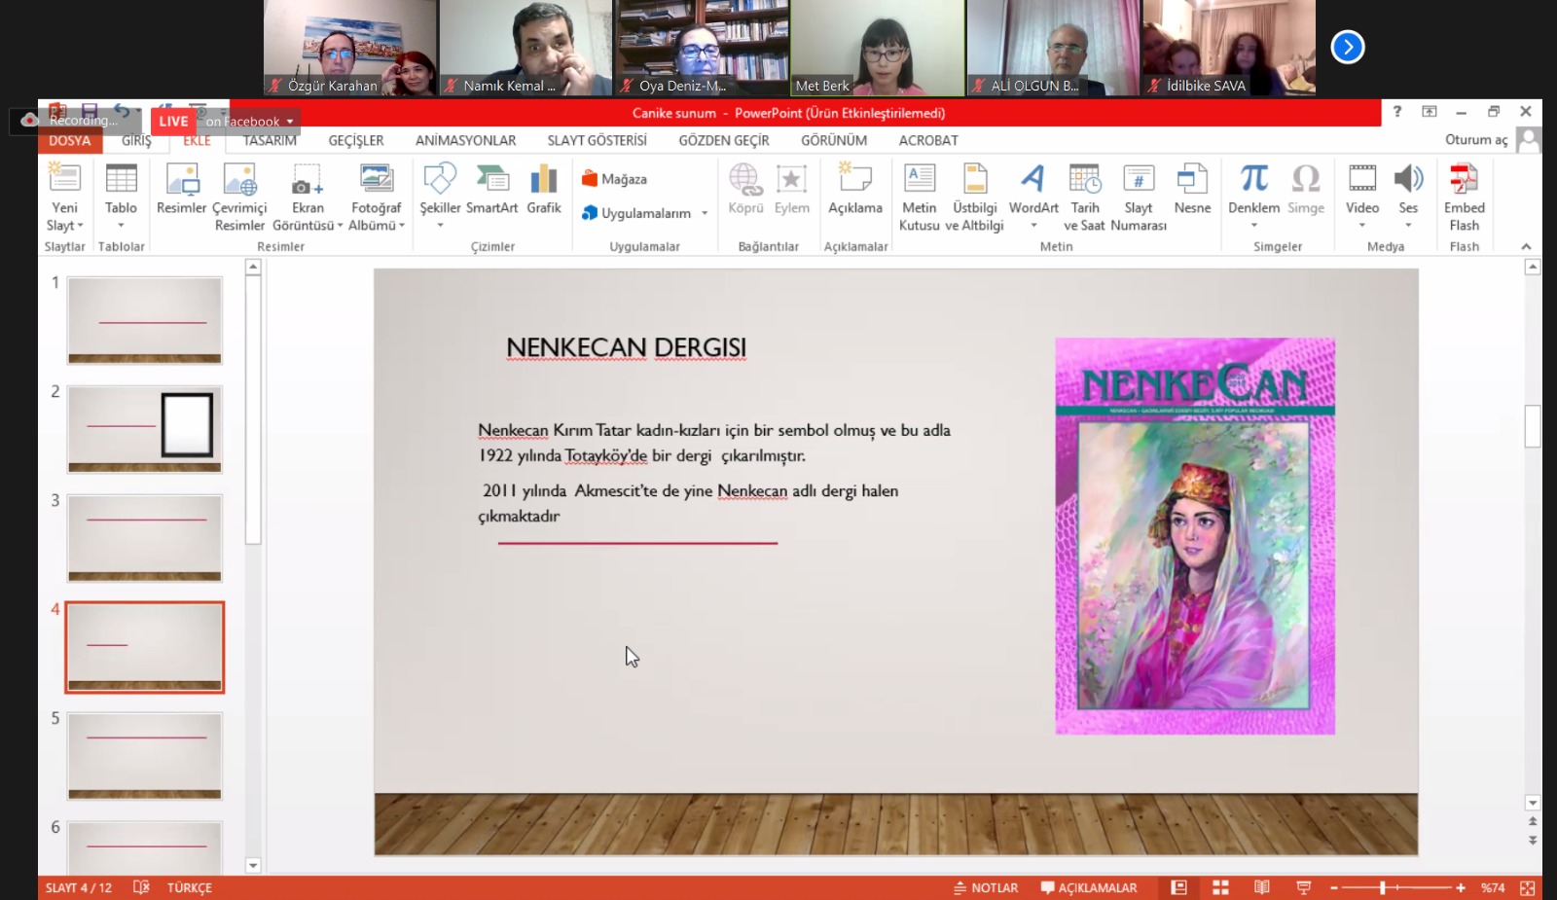Insert a Denklem equation
The width and height of the screenshot is (1557, 900).
click(1253, 196)
